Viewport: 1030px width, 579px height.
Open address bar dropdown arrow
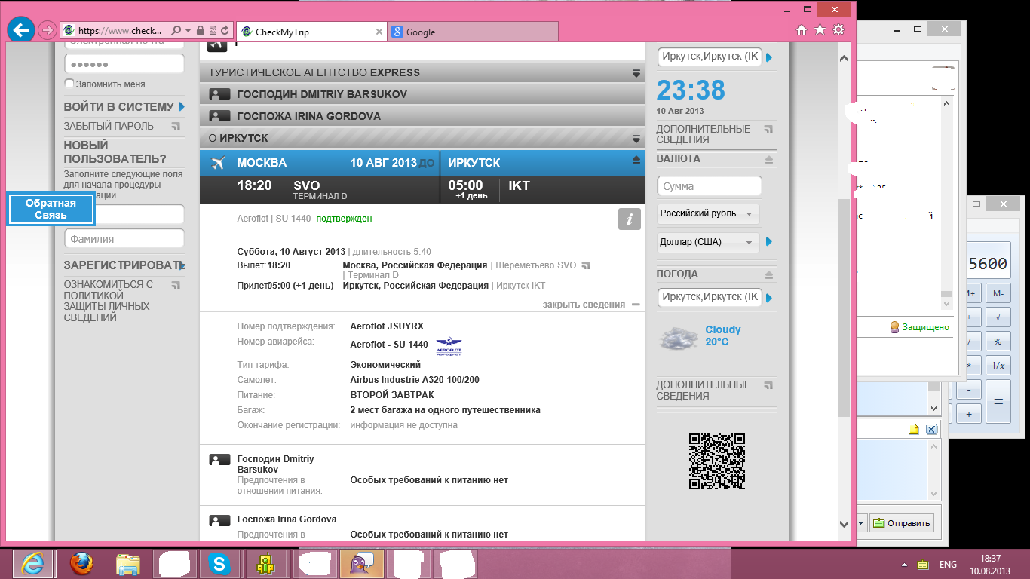188,31
